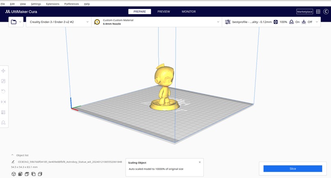Viewport: 331px width, 178px height.
Task: Click the bestprofile 0.12mm profile text
Action: [x=252, y=22]
